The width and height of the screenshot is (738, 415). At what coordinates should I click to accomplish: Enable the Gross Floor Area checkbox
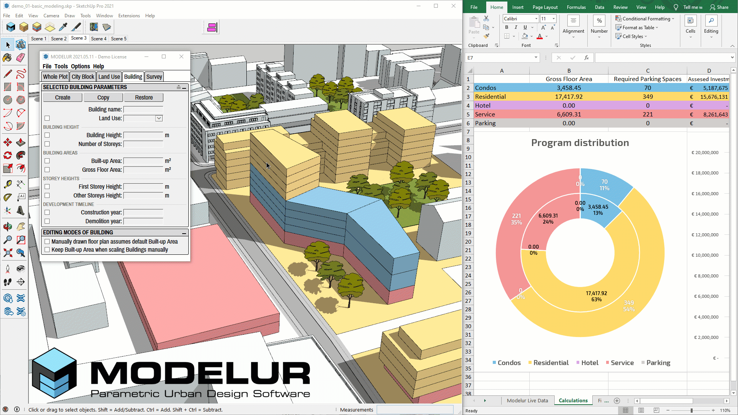point(47,170)
